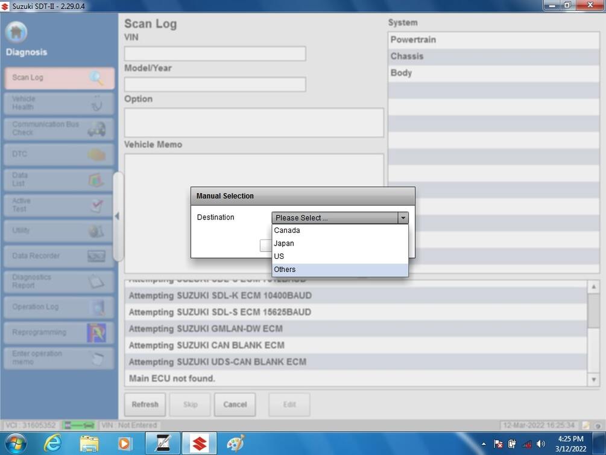Launch Internet Explorer from the taskbar
606x455 pixels.
tap(52, 444)
